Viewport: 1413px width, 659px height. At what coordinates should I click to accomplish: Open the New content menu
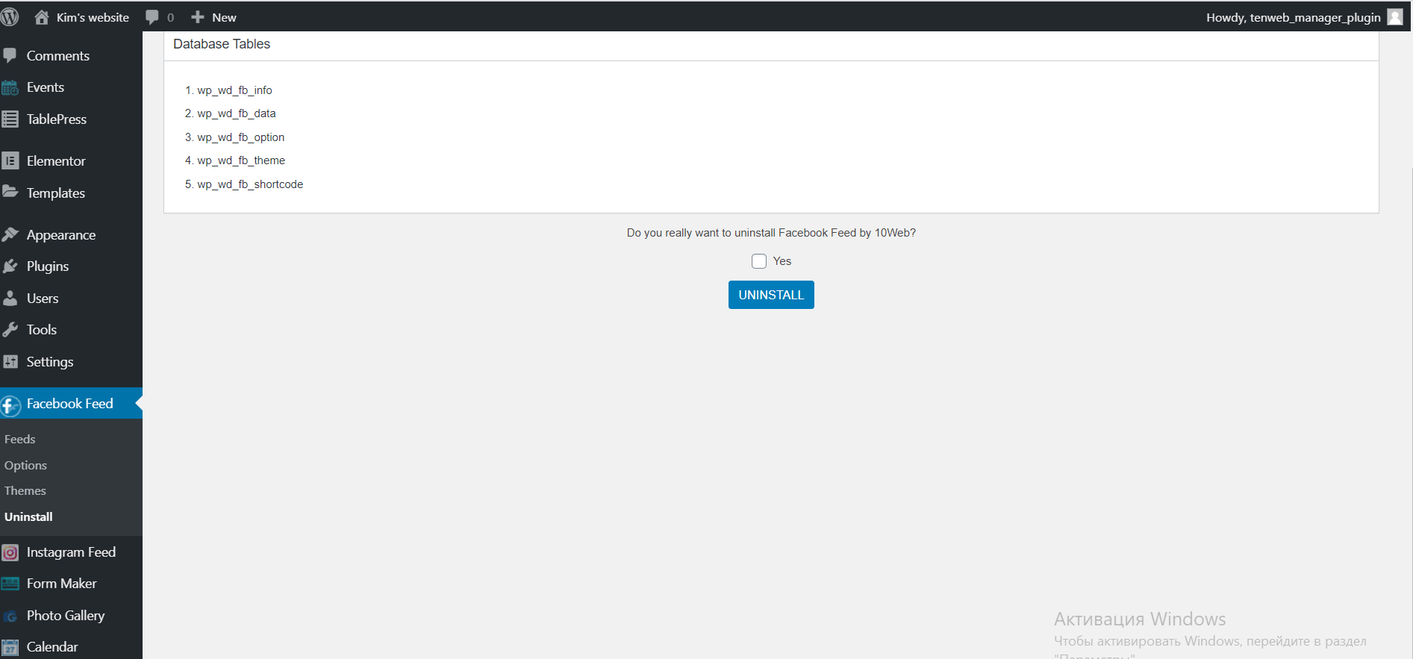224,17
